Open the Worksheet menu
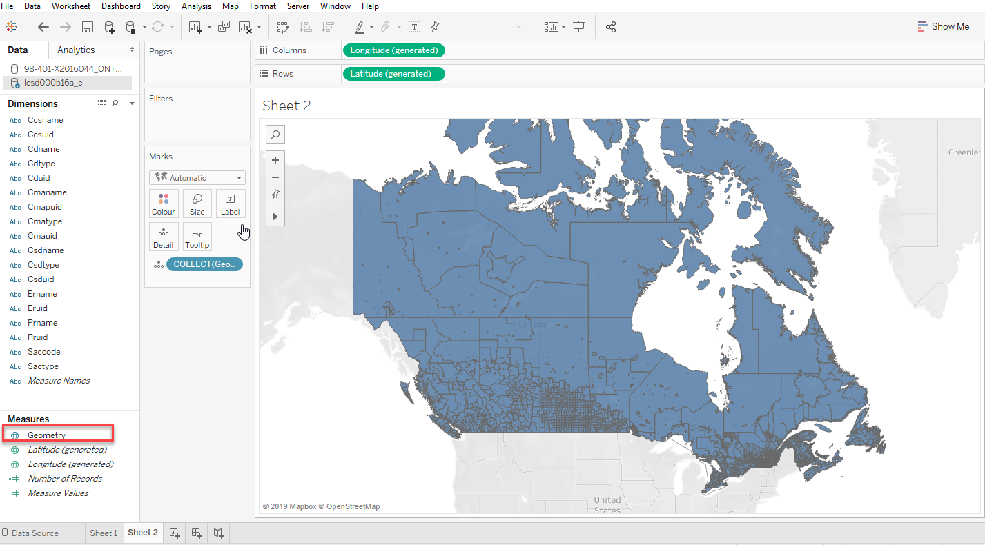Image resolution: width=985 pixels, height=545 pixels. coord(71,6)
